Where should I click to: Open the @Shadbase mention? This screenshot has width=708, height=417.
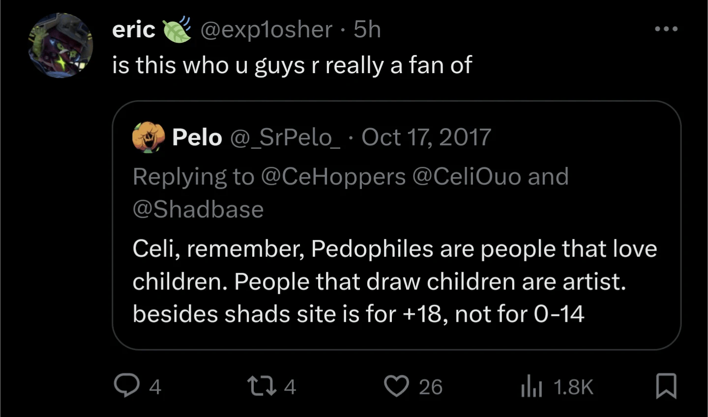pyautogui.click(x=198, y=209)
